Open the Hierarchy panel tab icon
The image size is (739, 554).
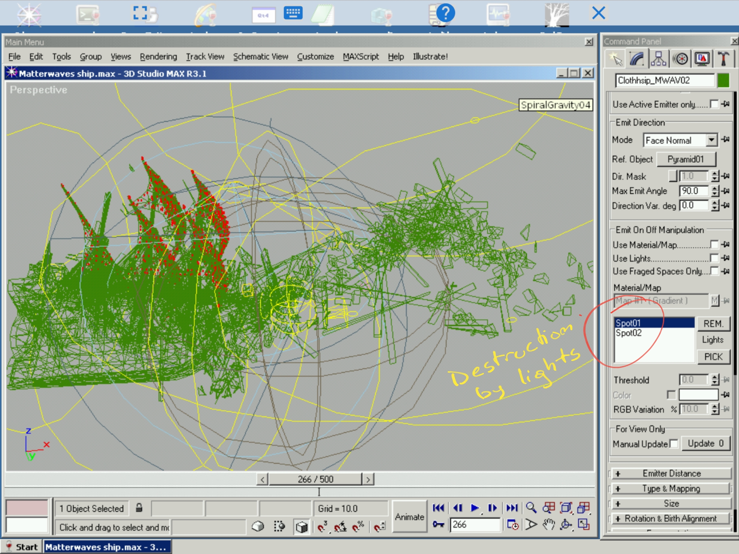tap(659, 59)
